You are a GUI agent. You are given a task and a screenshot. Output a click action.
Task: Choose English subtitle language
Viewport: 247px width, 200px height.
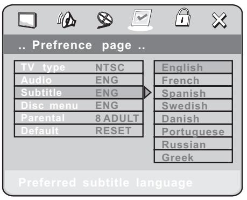point(193,67)
